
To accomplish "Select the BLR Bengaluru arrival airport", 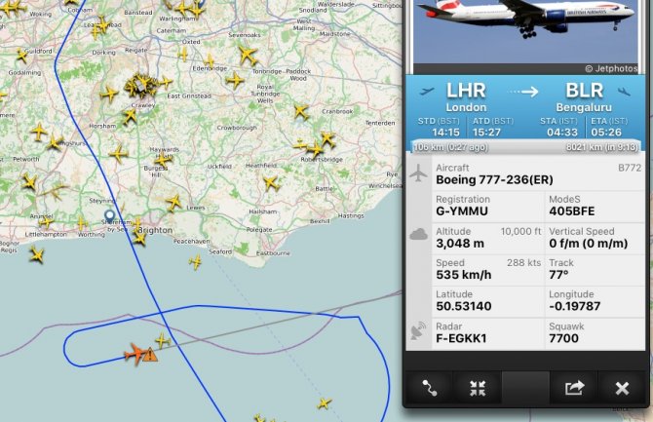I will pos(584,97).
